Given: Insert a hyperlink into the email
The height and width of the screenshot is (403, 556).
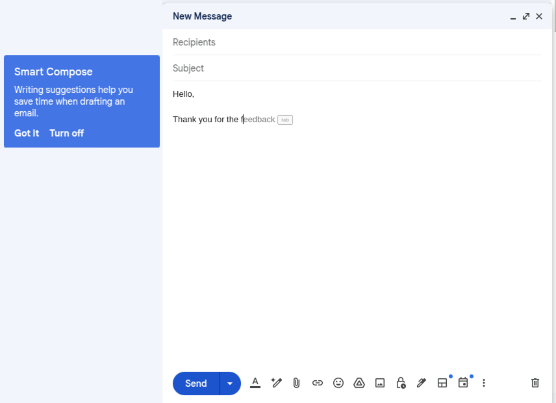Looking at the screenshot, I should click(x=318, y=383).
